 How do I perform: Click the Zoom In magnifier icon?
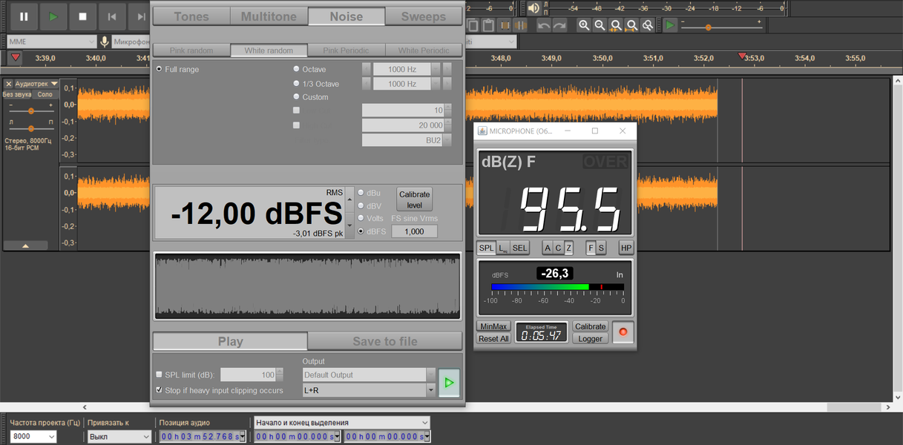coord(584,25)
